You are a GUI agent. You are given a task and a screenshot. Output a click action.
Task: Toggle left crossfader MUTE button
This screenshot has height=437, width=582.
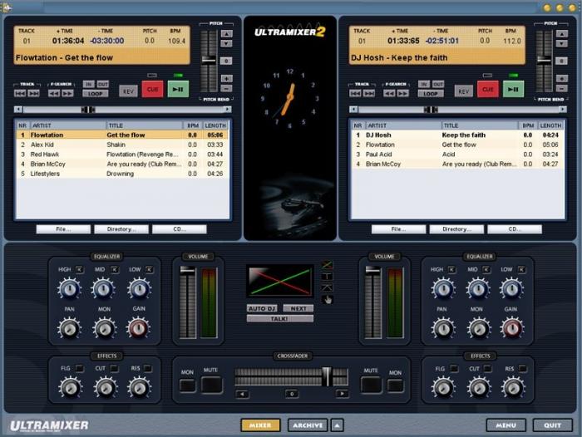[211, 385]
